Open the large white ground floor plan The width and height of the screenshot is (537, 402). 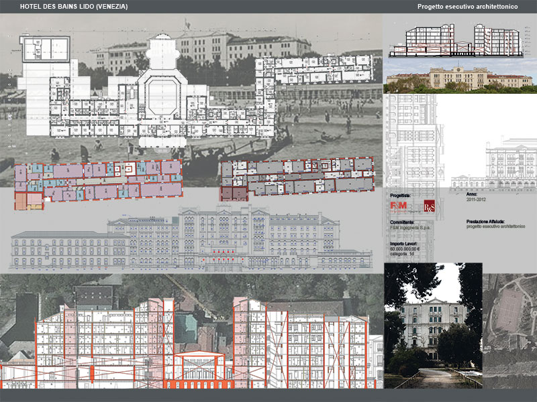[195, 92]
